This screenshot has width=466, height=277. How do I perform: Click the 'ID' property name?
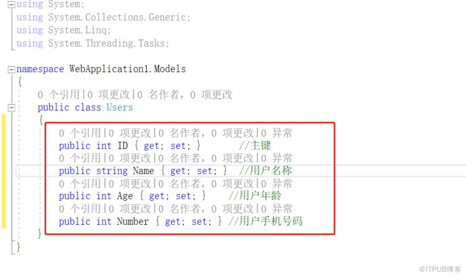click(123, 146)
